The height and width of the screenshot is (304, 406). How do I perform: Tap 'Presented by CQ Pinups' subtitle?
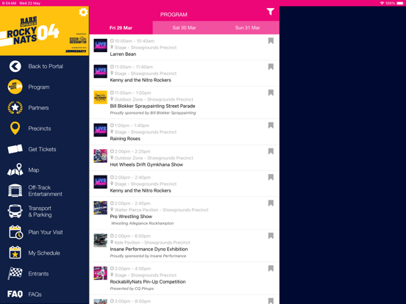[x=132, y=289]
